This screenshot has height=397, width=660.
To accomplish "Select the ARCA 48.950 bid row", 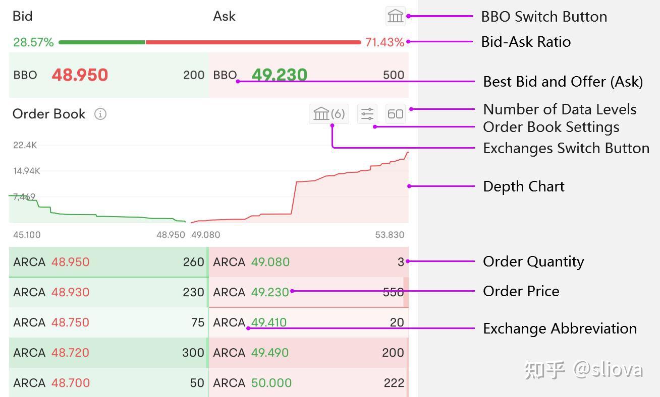I will coord(108,262).
